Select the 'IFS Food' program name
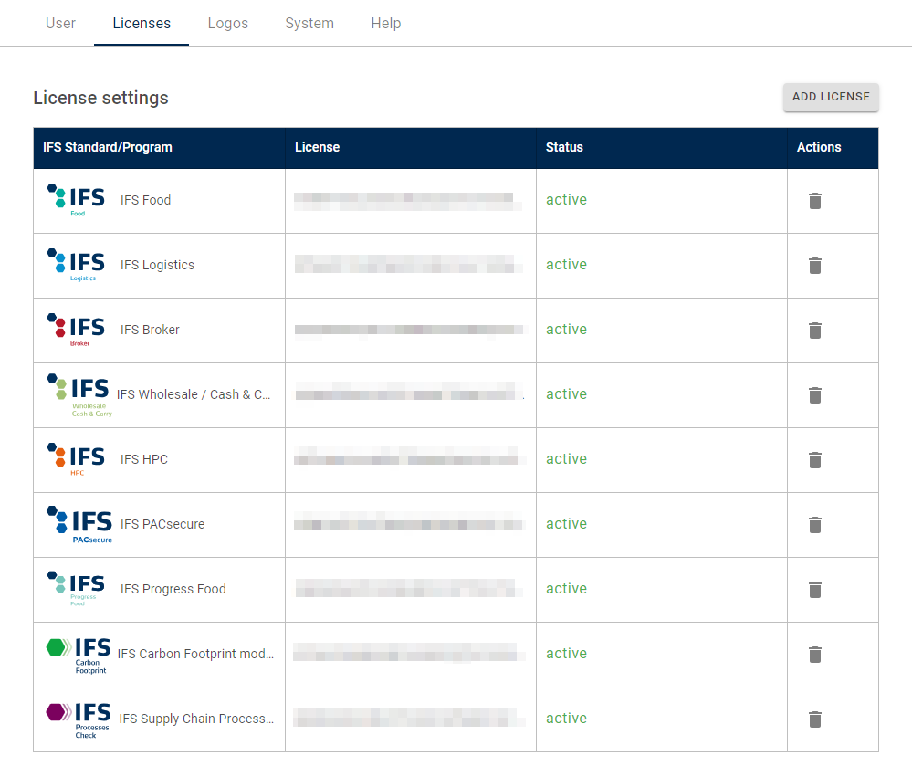Image resolution: width=912 pixels, height=766 pixels. tap(145, 200)
